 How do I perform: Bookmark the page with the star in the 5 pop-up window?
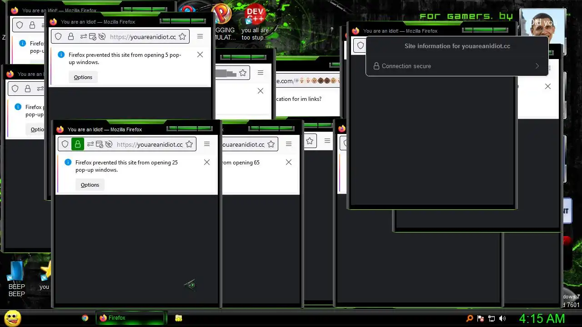pyautogui.click(x=182, y=37)
